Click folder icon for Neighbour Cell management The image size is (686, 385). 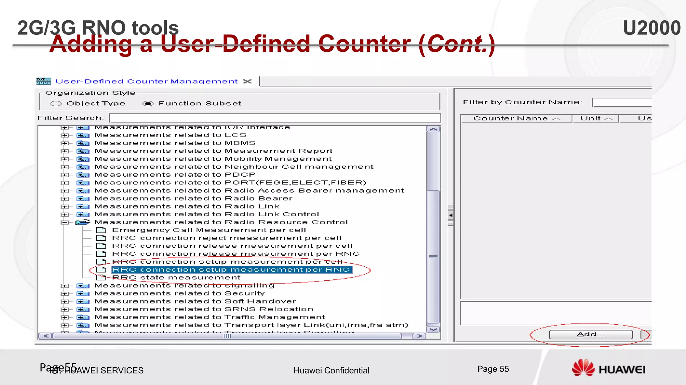(x=83, y=167)
